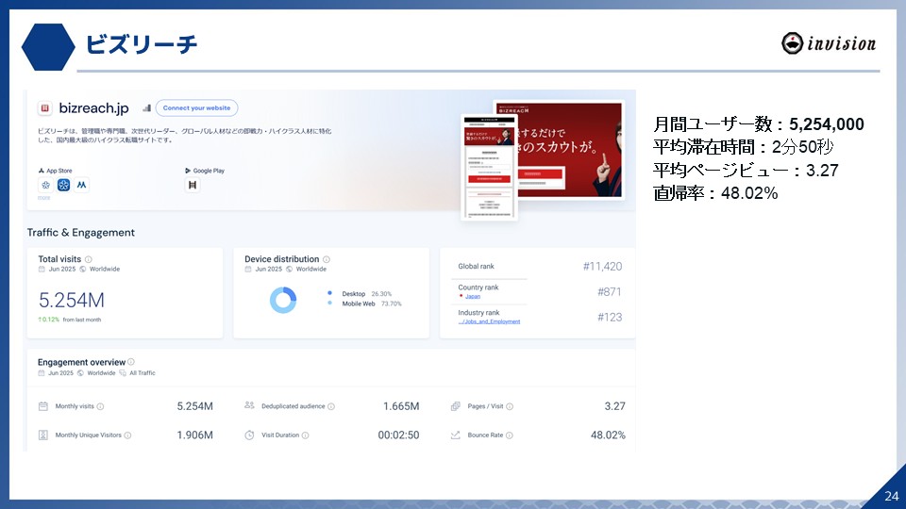Click the info icon next to Monthly visits
Viewport: 906px width, 509px height.
[101, 407]
